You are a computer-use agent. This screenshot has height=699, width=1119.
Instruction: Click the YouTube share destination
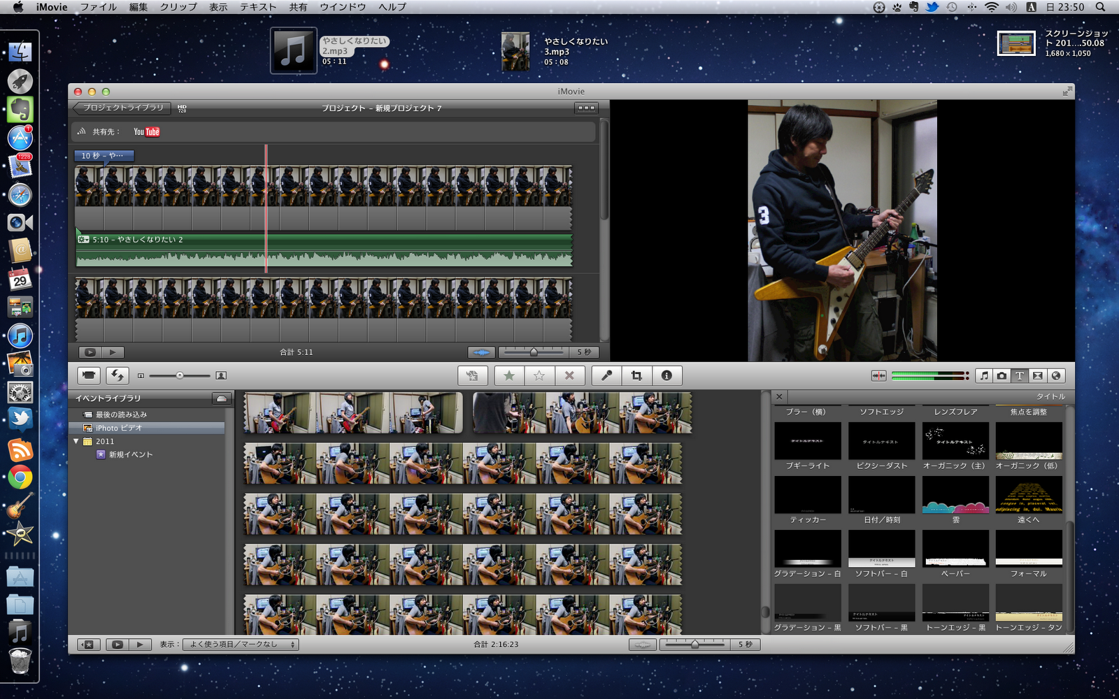click(147, 131)
